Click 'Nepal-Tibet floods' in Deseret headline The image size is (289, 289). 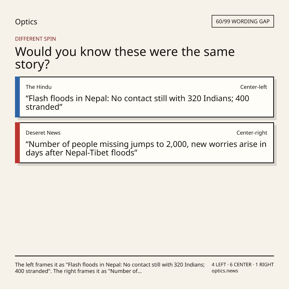pyautogui.click(x=100, y=153)
